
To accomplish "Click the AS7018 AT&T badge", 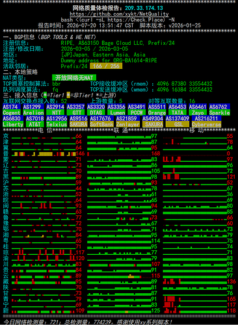I will pyautogui.click(x=34, y=122).
